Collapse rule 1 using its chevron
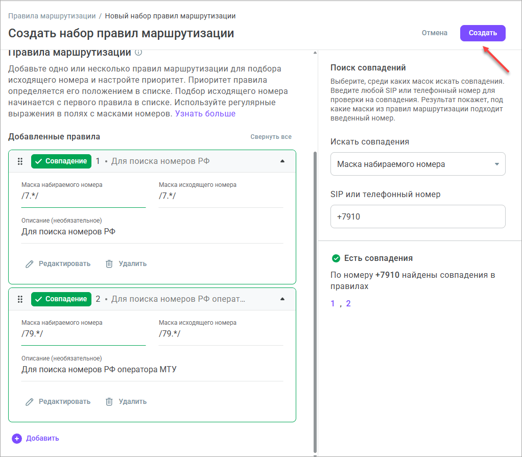Image resolution: width=522 pixels, height=457 pixels. [282, 161]
